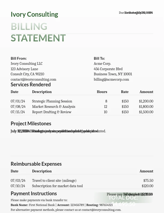Click the Rate column header
Screen dimensions: 164x213
pyautogui.click(x=125, y=92)
